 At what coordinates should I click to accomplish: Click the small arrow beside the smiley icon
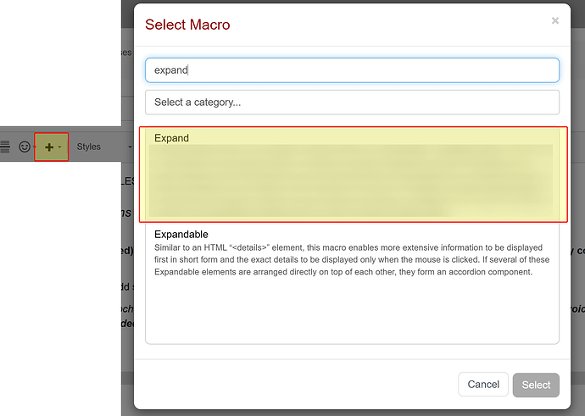pyautogui.click(x=34, y=147)
